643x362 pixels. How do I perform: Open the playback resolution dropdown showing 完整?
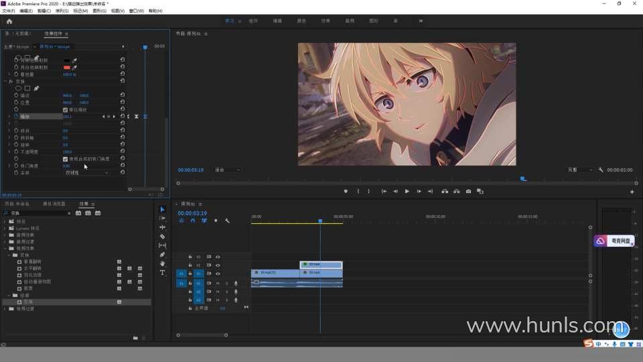click(x=580, y=170)
